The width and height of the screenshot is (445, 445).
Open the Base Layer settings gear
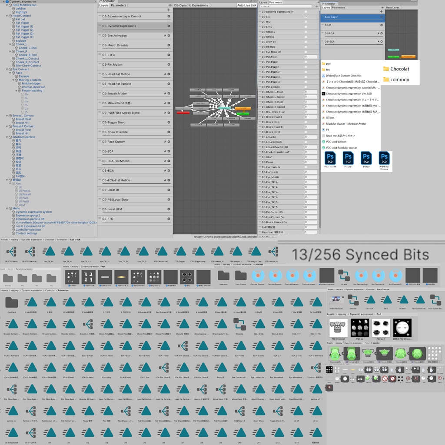click(x=382, y=17)
